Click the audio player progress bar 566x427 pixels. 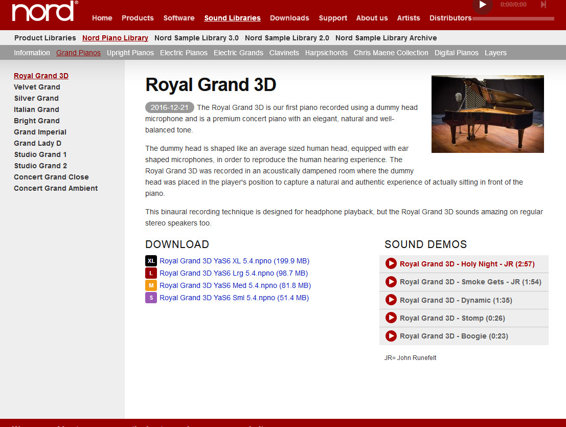[x=513, y=18]
